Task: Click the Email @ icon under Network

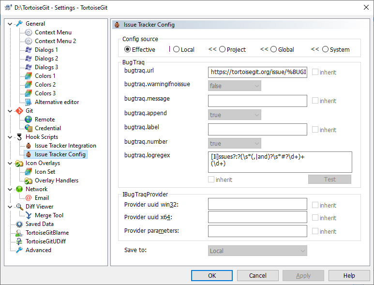Action: (x=29, y=198)
